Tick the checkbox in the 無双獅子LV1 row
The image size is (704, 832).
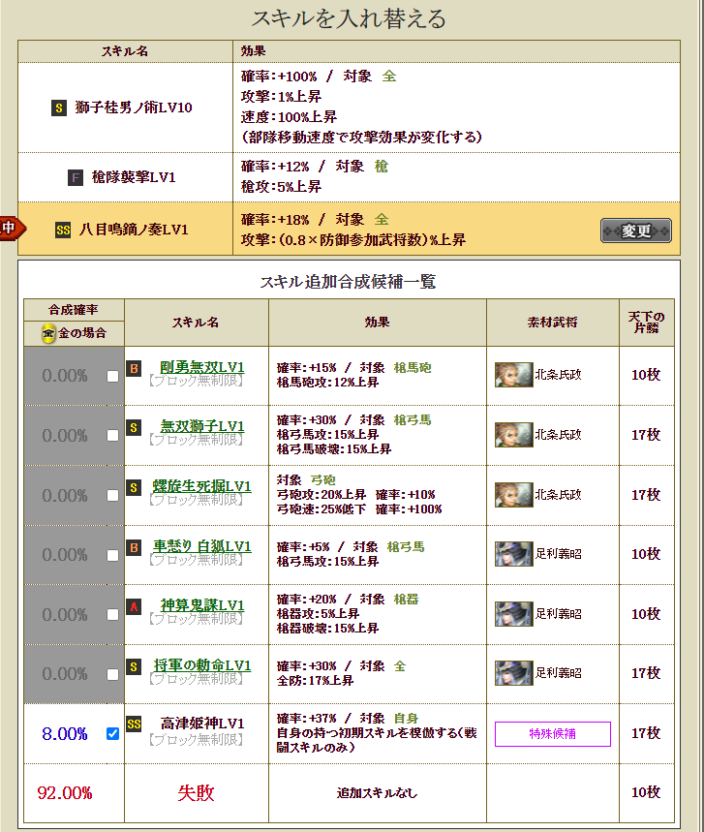pyautogui.click(x=112, y=436)
